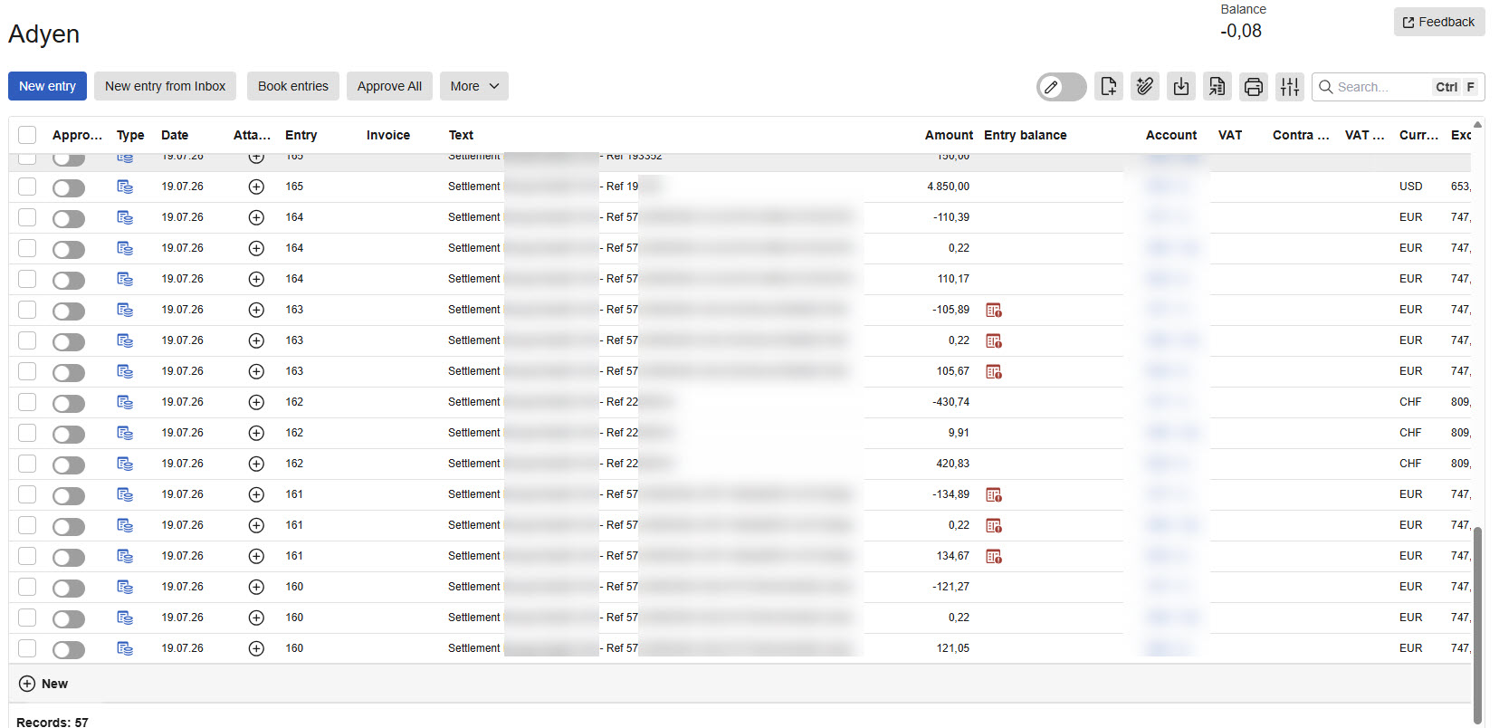Click the CHF cell in the -430,74 row
Image resolution: width=1499 pixels, height=728 pixels.
coord(1410,402)
